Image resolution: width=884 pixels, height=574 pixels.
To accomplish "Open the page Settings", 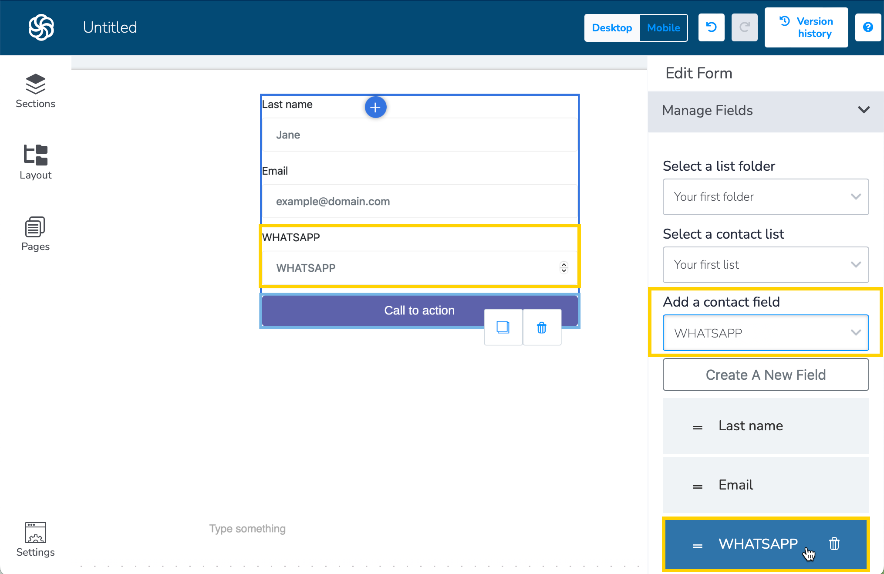I will point(35,539).
